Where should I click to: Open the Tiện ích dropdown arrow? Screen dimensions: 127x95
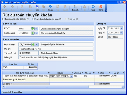80,8
